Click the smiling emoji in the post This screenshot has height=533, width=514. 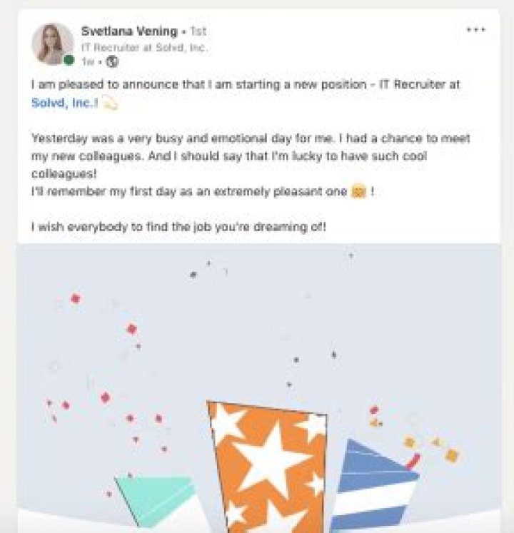click(358, 193)
